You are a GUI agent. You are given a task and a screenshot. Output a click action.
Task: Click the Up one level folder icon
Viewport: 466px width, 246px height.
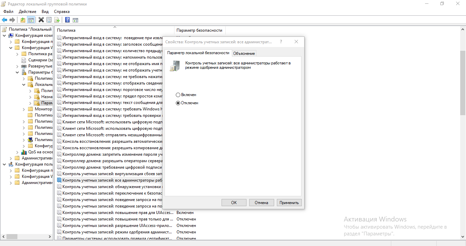pyautogui.click(x=23, y=20)
